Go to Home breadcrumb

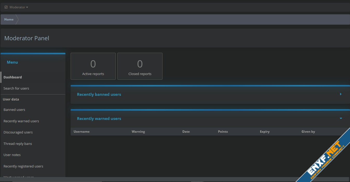[9, 19]
